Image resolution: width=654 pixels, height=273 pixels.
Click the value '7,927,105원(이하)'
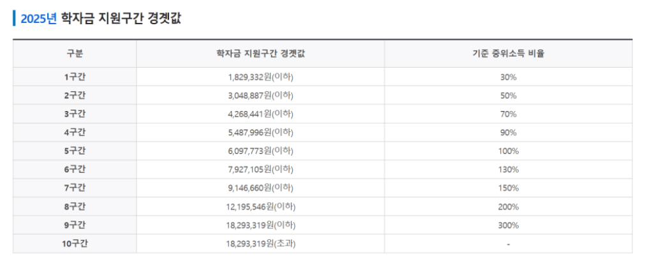(261, 170)
